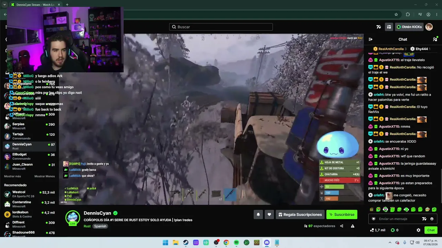Screen dimensions: 442x248
Task: Open the emote picker smiley icon
Action: 432,219
